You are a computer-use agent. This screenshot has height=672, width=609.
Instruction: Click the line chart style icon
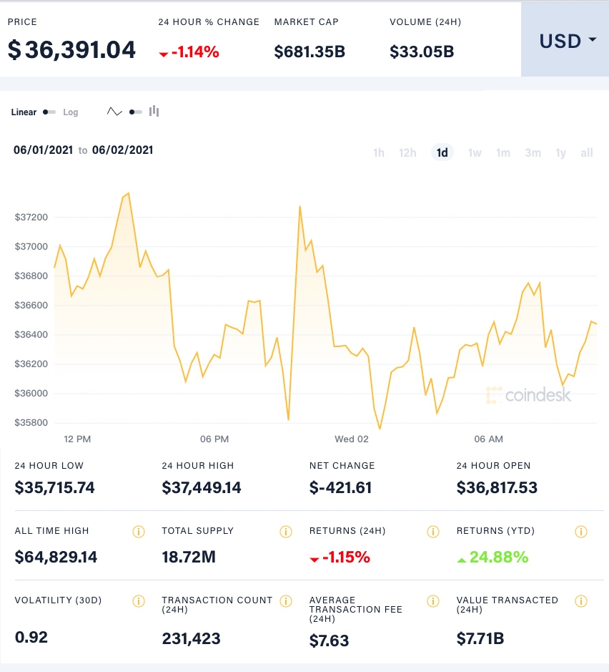coord(113,112)
